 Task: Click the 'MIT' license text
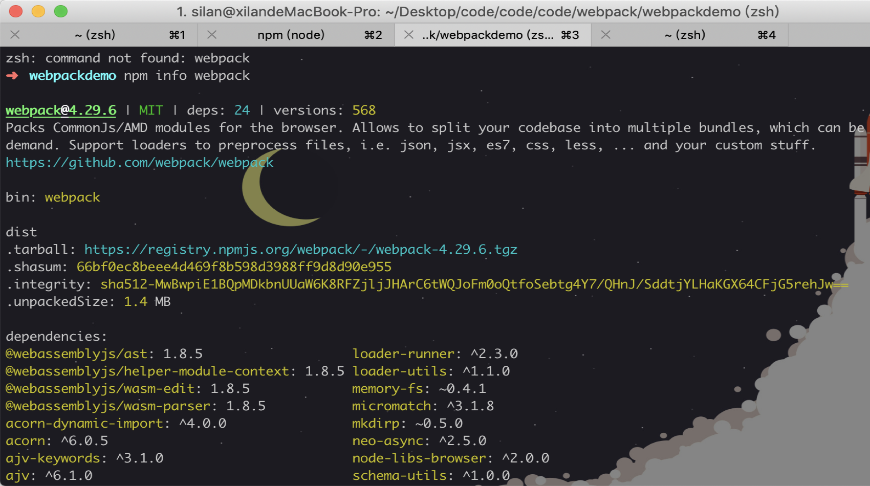coord(151,111)
